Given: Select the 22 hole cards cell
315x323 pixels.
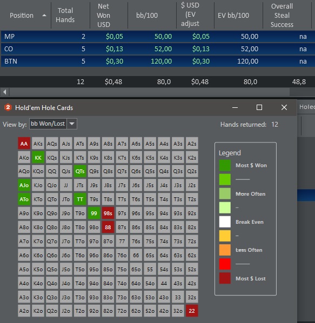Looking at the screenshot, I should [192, 311].
